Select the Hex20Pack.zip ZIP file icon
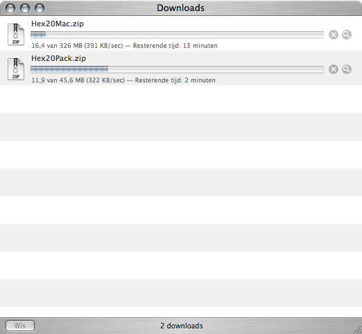This screenshot has width=362, height=334. tap(16, 69)
